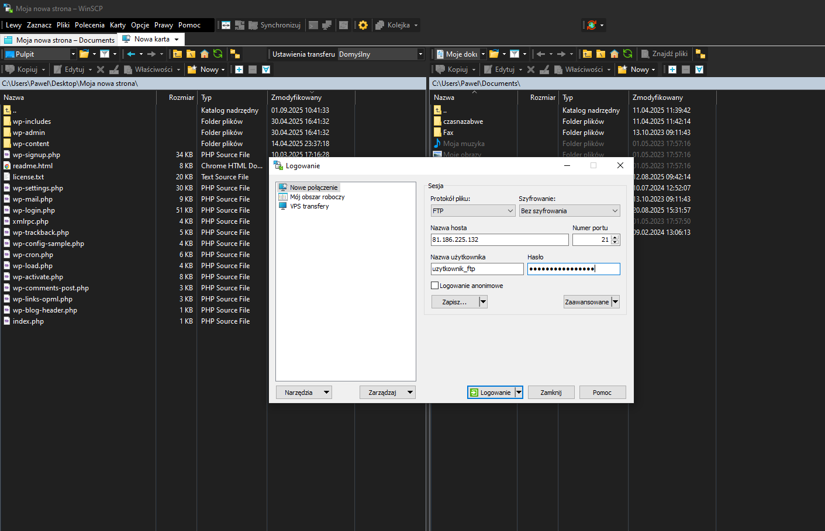Image resolution: width=825 pixels, height=531 pixels.
Task: Click the globe refresh transfer-settings icon
Action: [x=592, y=25]
